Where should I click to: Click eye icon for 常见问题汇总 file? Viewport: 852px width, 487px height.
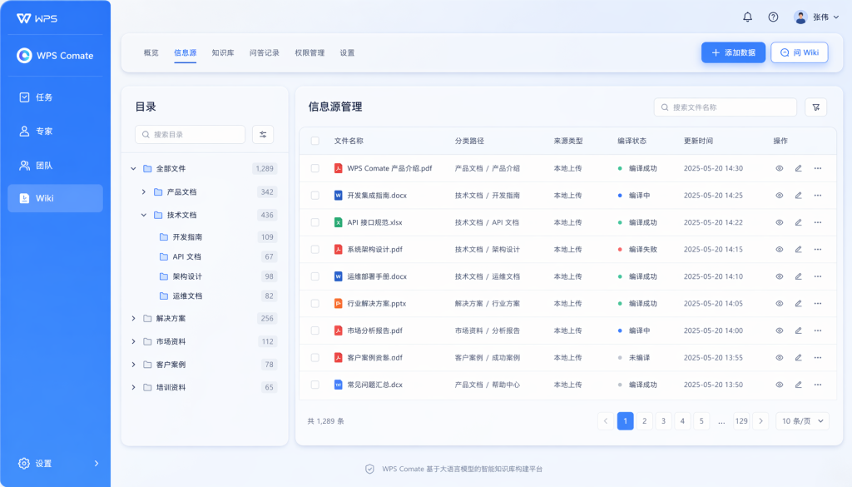pyautogui.click(x=779, y=385)
